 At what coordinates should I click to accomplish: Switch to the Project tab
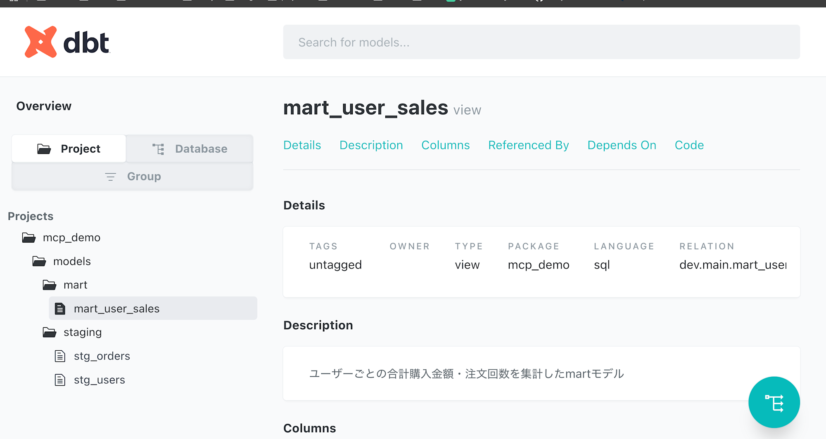point(69,149)
